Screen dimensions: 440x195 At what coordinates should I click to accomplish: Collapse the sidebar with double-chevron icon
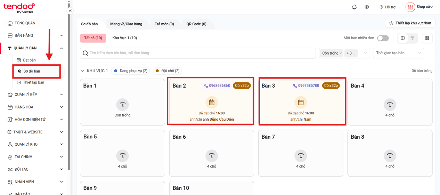pos(70,11)
